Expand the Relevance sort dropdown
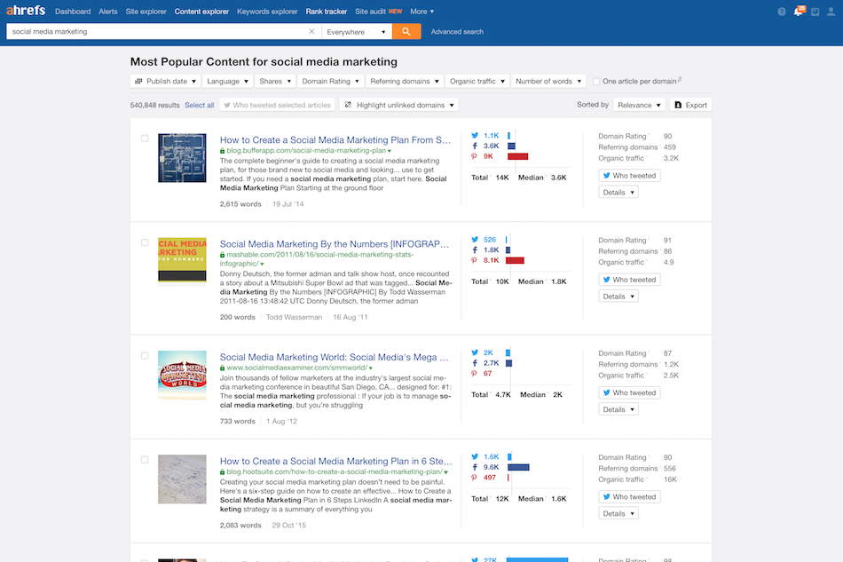Image resolution: width=843 pixels, height=562 pixels. coord(639,105)
